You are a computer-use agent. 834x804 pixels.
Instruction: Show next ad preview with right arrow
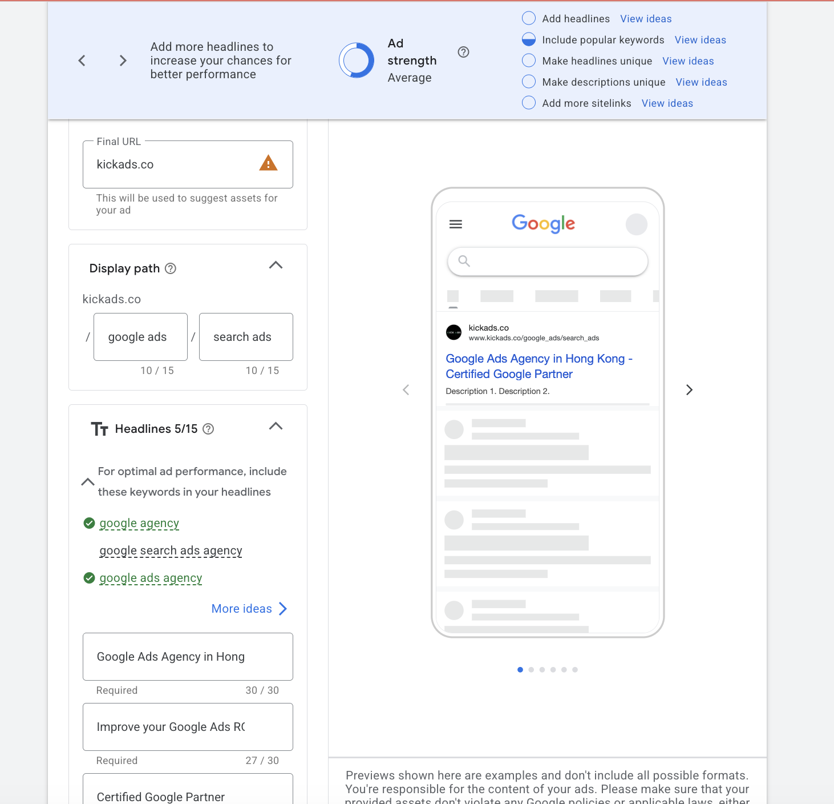[x=689, y=390]
